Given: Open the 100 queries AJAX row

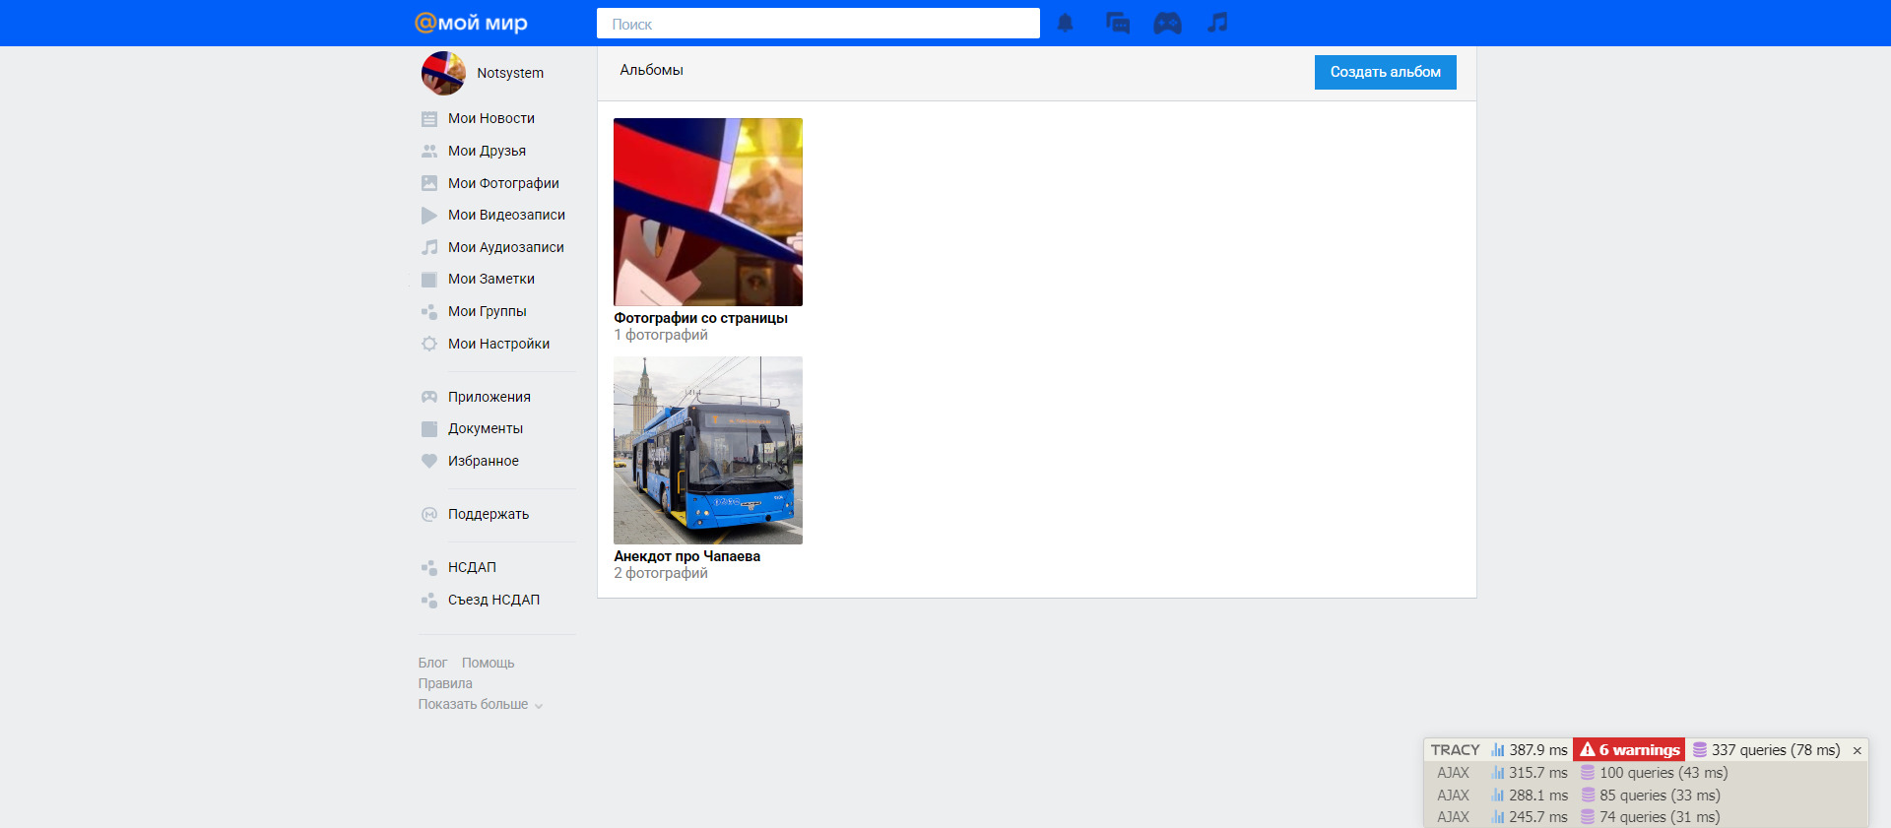Looking at the screenshot, I should pyautogui.click(x=1654, y=773).
